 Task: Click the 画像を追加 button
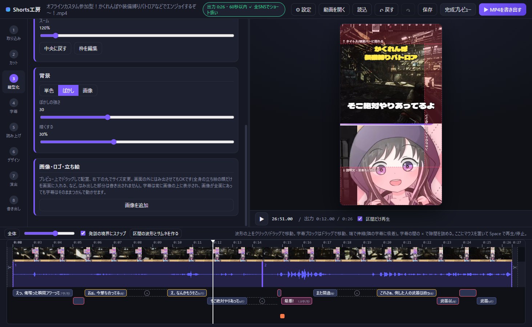[136, 205]
